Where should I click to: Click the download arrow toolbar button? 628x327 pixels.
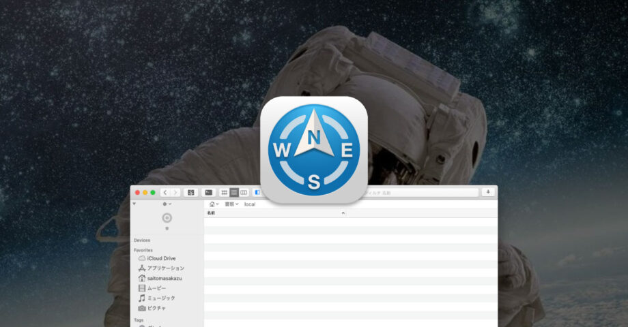pyautogui.click(x=488, y=193)
